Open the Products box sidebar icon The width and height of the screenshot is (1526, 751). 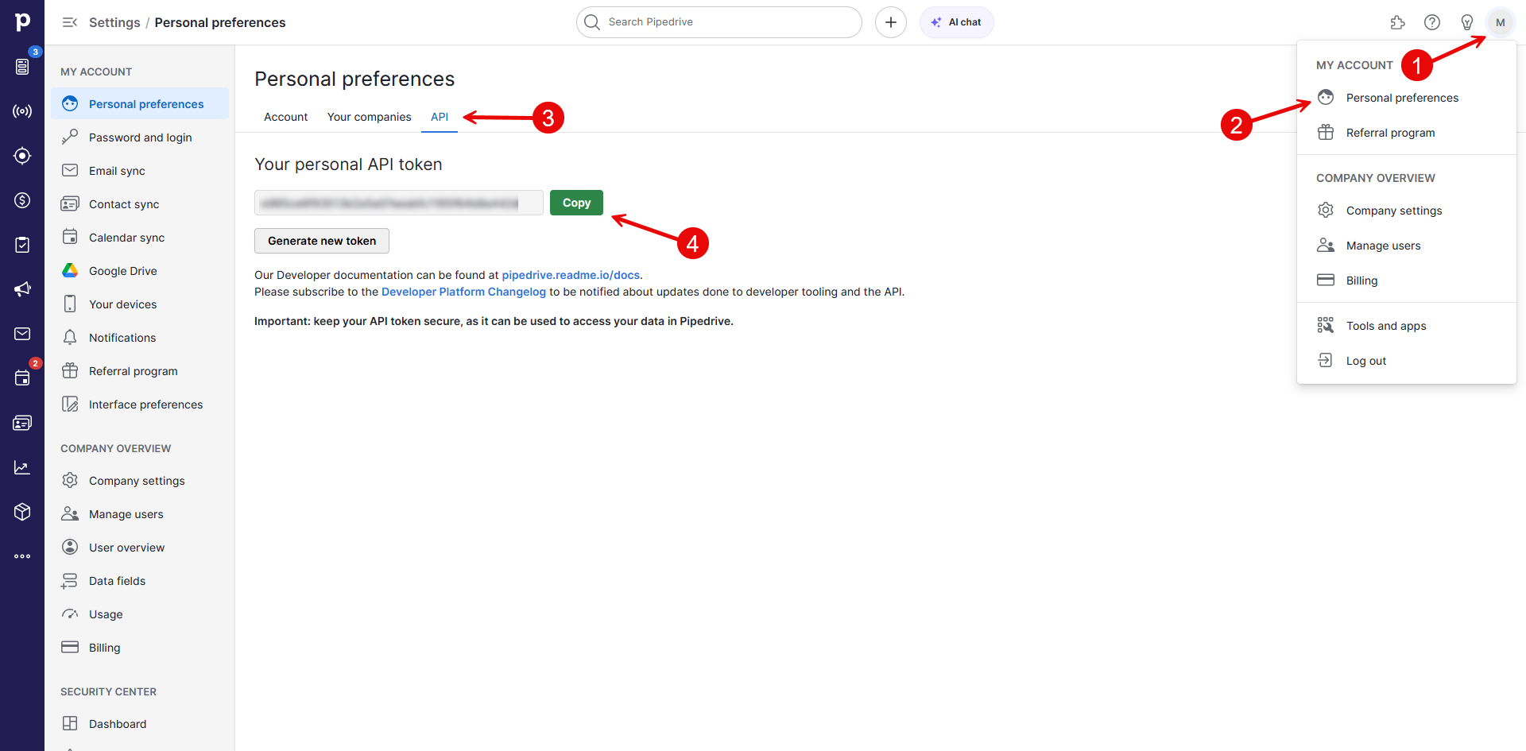point(22,512)
